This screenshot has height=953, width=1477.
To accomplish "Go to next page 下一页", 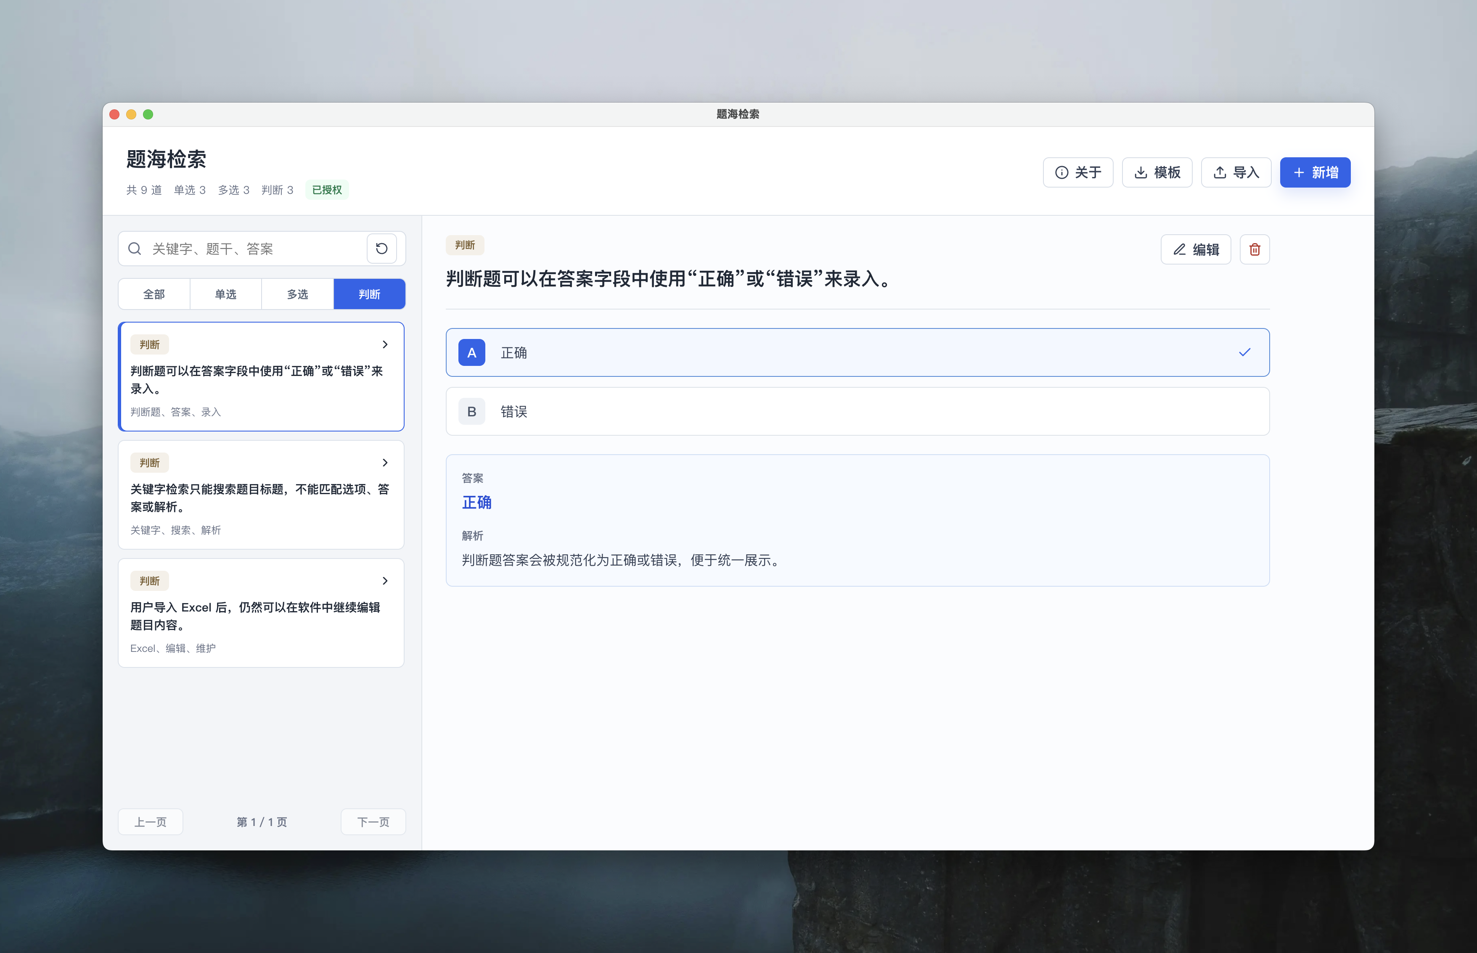I will [x=373, y=822].
